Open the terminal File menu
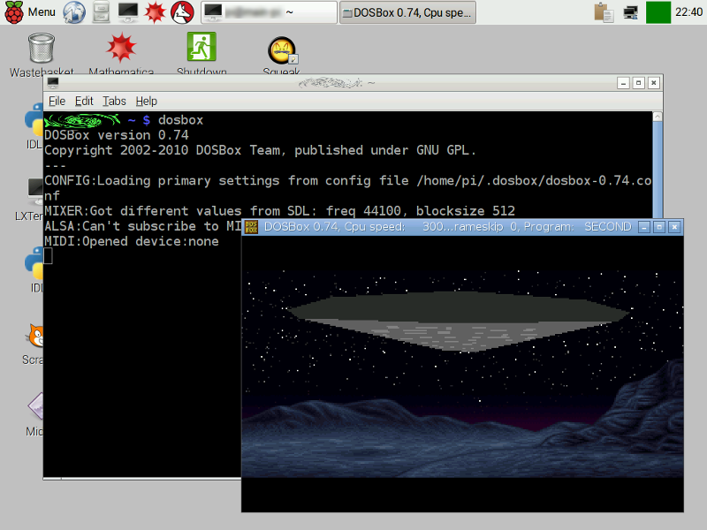This screenshot has height=530, width=707. point(57,101)
